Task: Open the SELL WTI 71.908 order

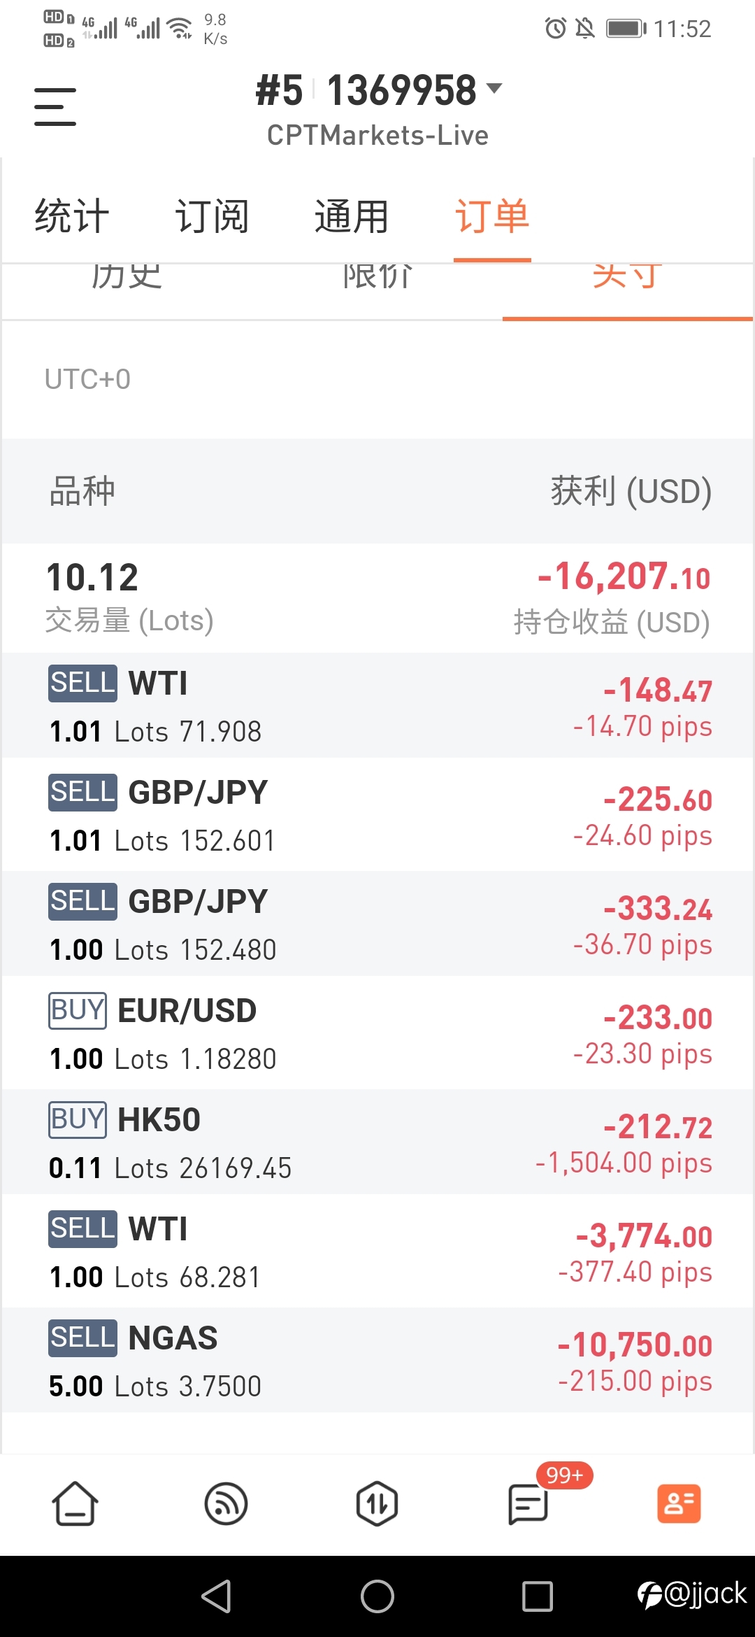Action: pyautogui.click(x=377, y=706)
